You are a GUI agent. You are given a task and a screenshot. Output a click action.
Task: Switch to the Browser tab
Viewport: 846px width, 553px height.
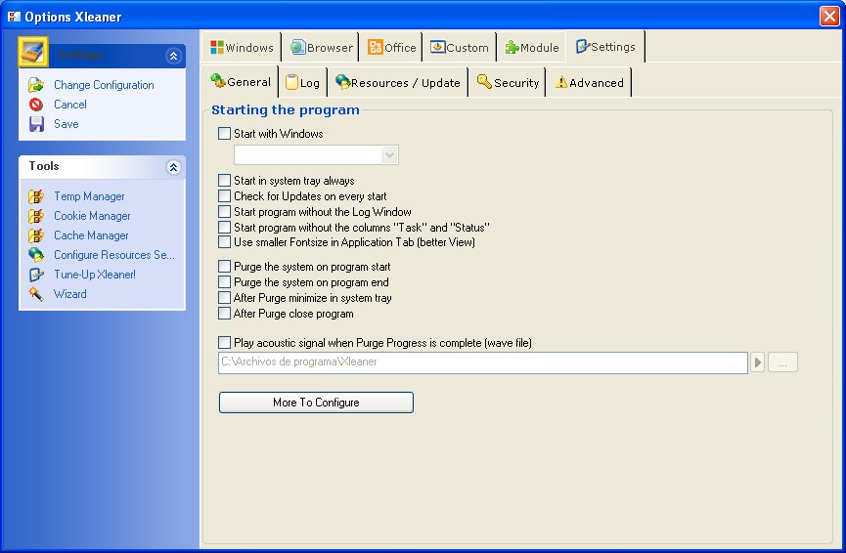coord(322,48)
